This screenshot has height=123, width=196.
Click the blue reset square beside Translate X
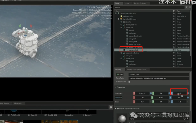tap(151, 93)
